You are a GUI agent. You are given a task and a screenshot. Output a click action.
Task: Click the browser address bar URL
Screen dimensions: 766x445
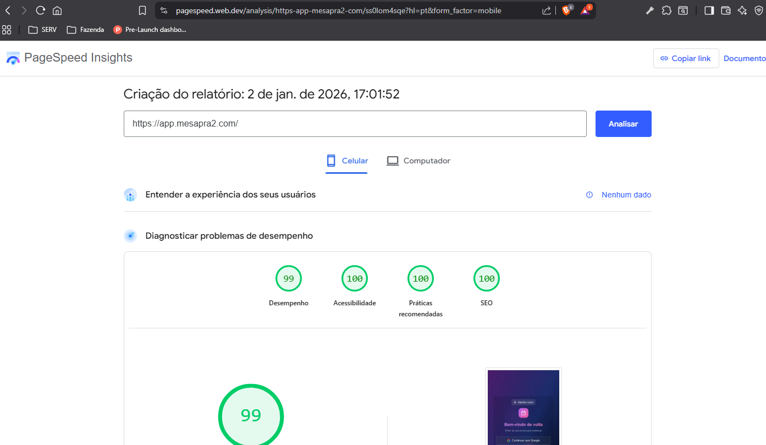pyautogui.click(x=338, y=10)
